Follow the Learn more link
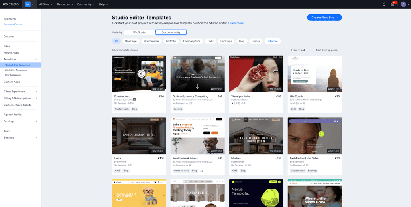Image resolution: width=411 pixels, height=207 pixels. (236, 23)
